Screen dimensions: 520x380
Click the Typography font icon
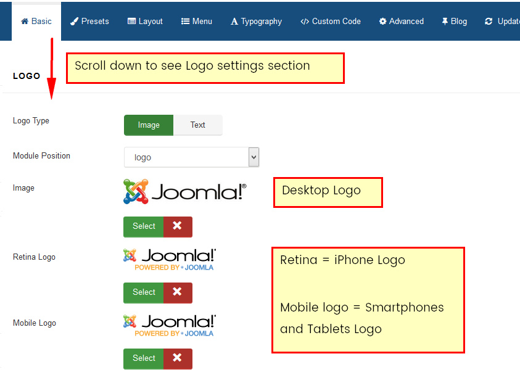(x=234, y=22)
